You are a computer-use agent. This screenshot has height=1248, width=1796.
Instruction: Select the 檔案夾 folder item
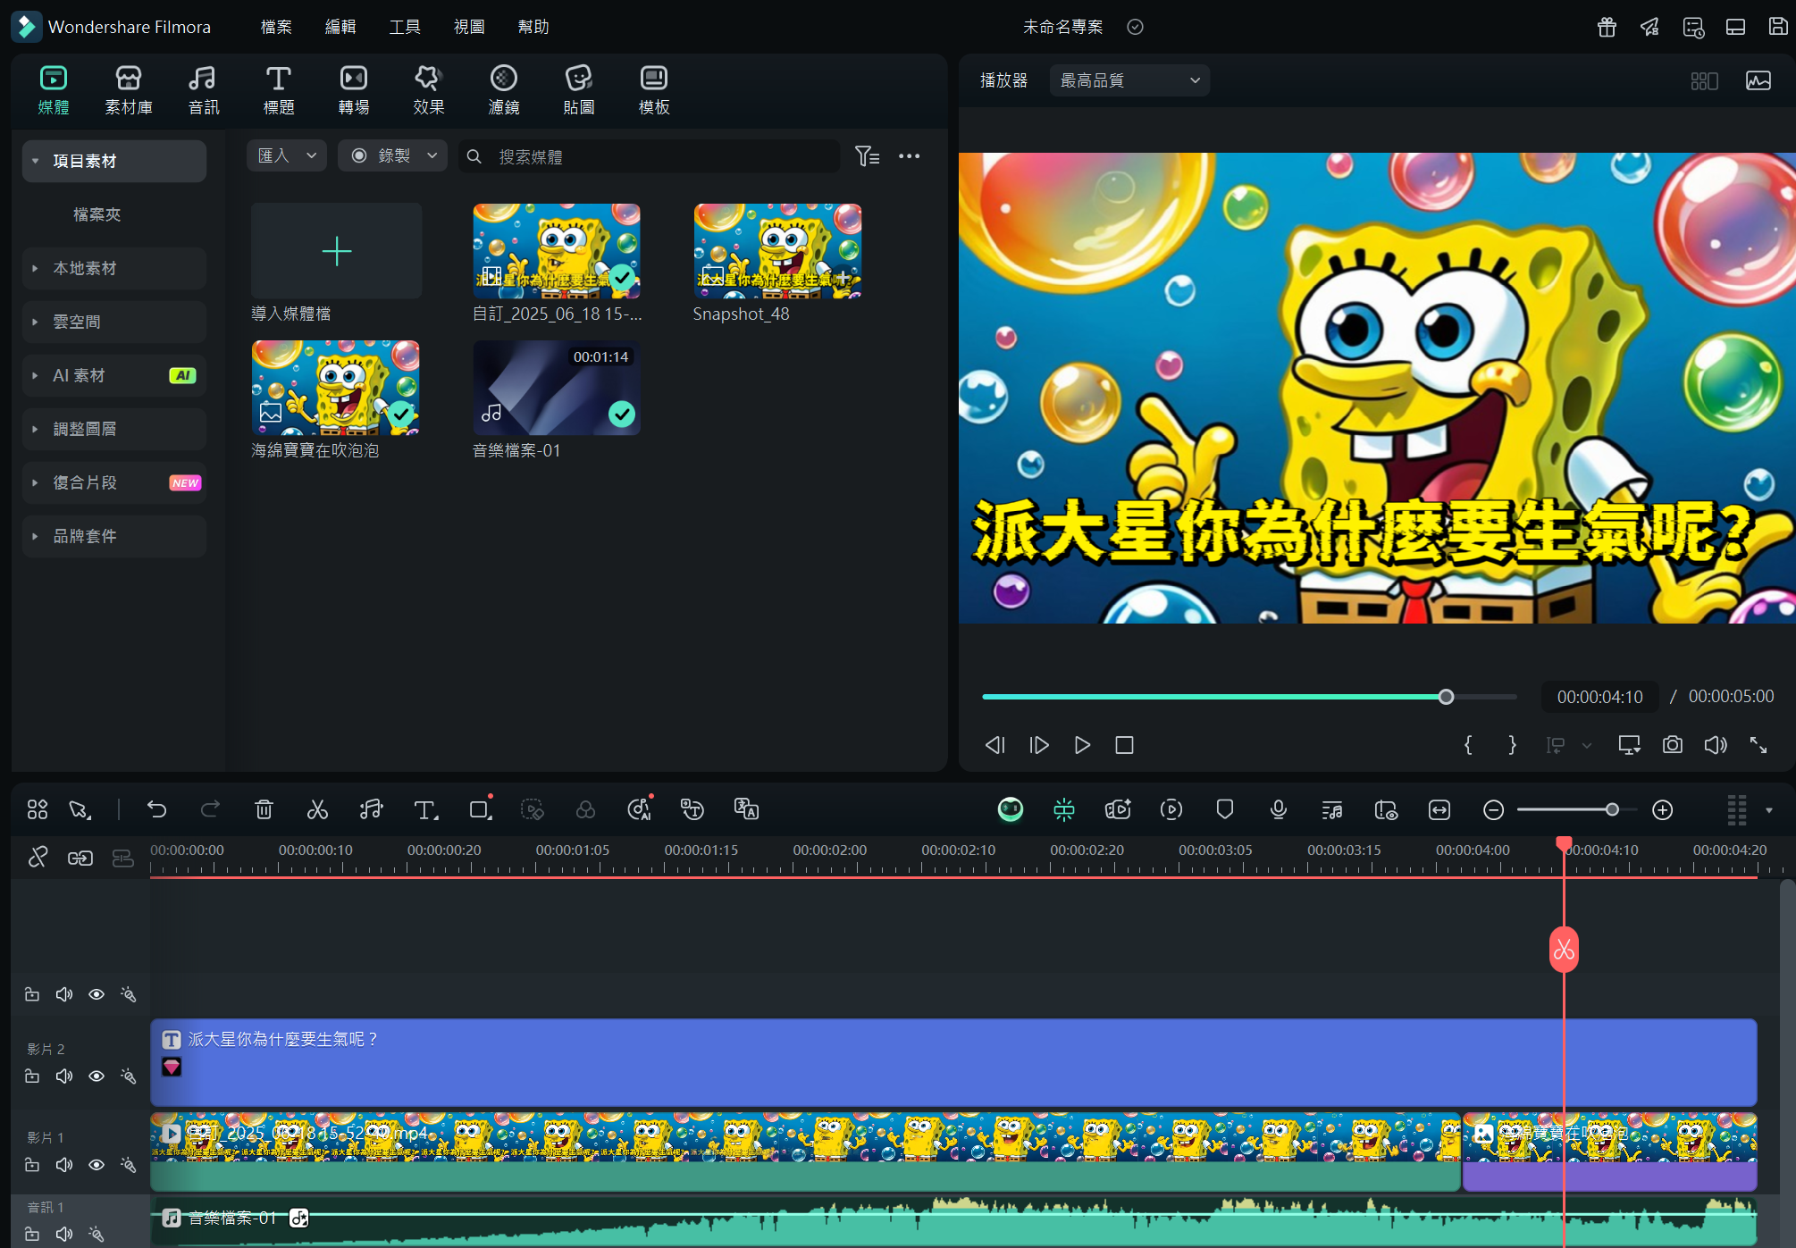point(97,214)
